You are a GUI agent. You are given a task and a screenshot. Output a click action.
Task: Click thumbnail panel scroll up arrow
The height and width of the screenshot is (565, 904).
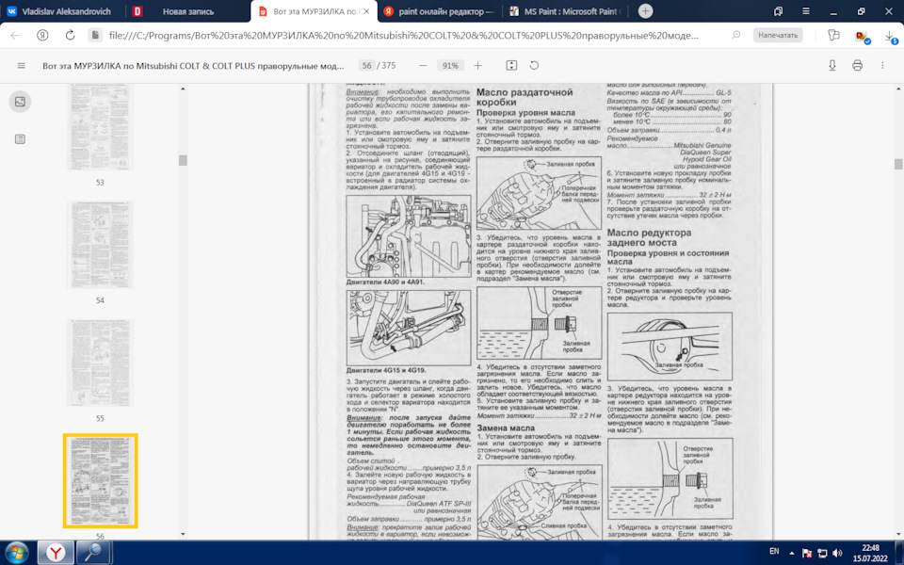click(183, 89)
